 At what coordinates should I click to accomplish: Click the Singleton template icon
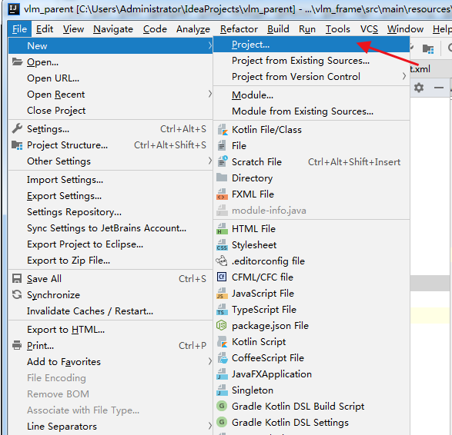(222, 390)
